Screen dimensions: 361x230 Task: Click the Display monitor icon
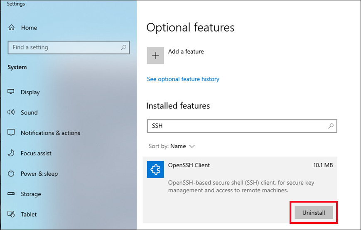11,92
